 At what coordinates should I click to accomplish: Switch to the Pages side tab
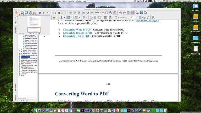point(15,23)
